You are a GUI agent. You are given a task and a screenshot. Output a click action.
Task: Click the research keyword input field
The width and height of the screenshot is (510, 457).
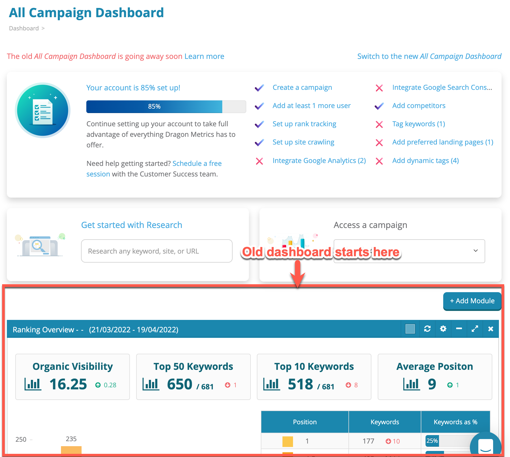[x=157, y=251]
